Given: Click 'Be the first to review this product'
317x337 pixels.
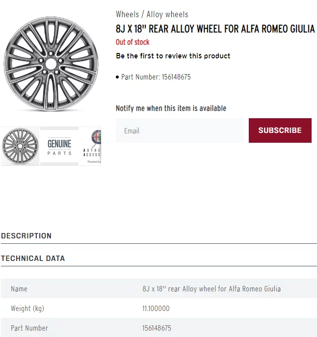Looking at the screenshot, I should click(x=173, y=56).
